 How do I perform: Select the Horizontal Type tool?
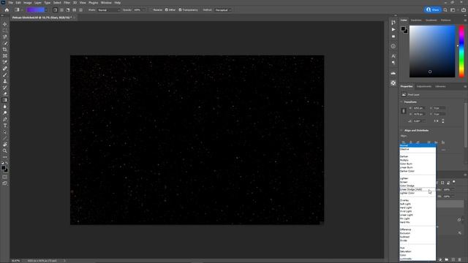point(5,126)
